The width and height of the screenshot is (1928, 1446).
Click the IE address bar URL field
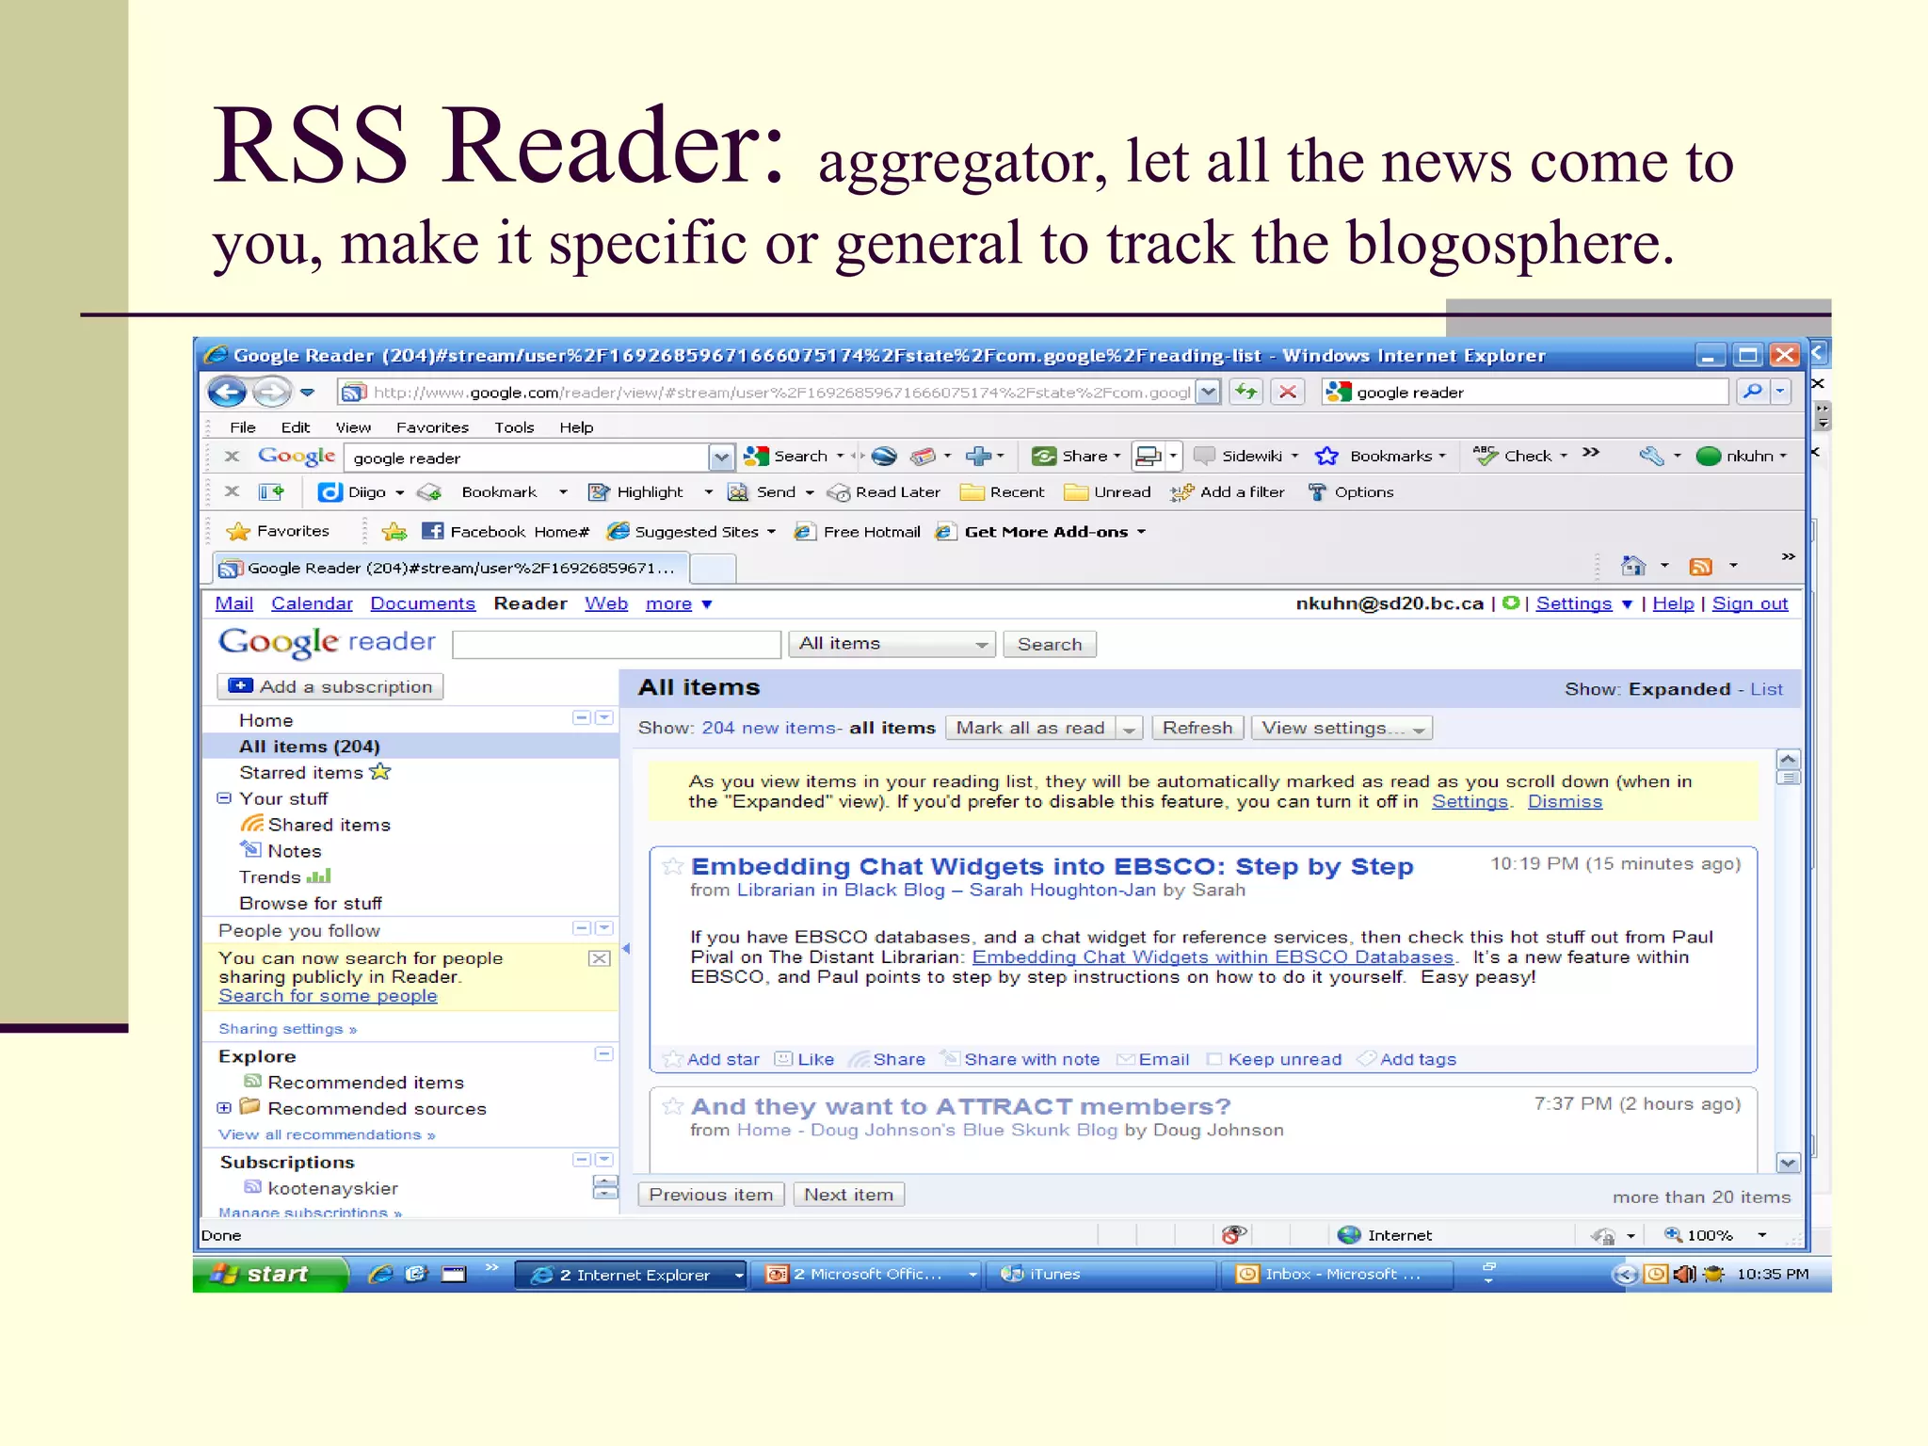[767, 392]
